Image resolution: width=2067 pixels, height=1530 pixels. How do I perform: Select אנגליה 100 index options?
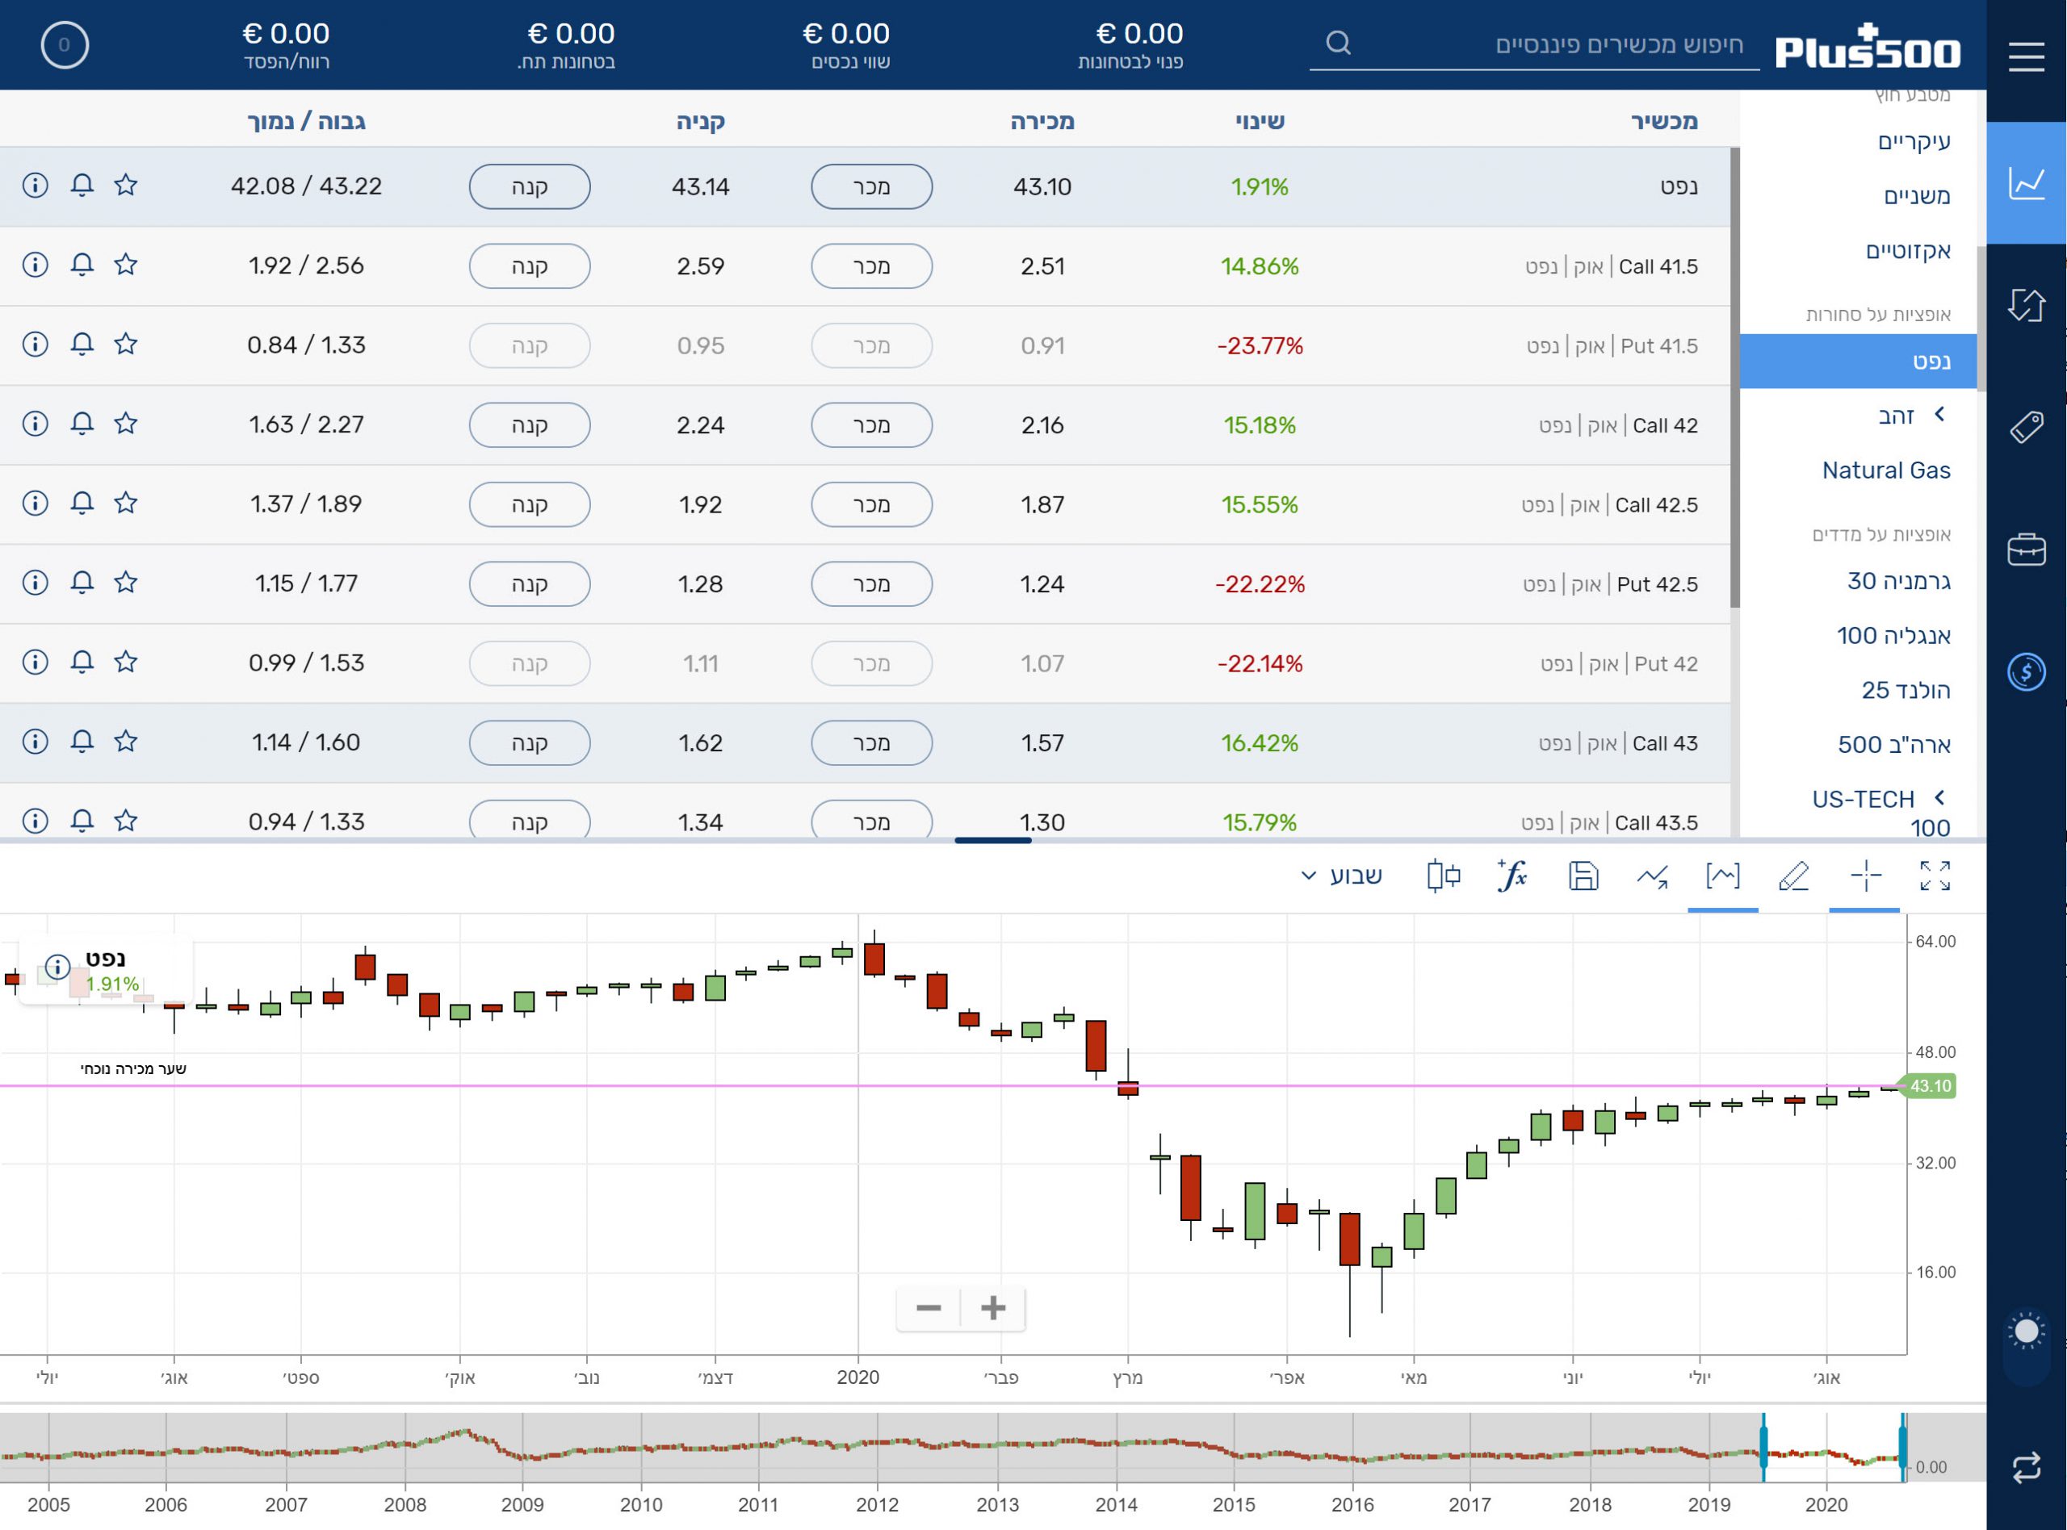pos(1893,635)
